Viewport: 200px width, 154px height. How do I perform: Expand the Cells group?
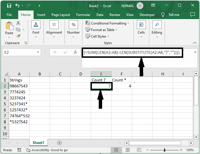pos(141,29)
